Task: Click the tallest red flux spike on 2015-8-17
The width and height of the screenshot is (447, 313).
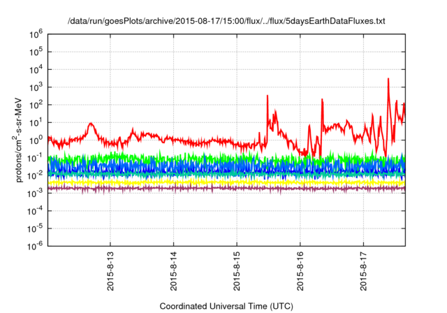Action: (388, 79)
